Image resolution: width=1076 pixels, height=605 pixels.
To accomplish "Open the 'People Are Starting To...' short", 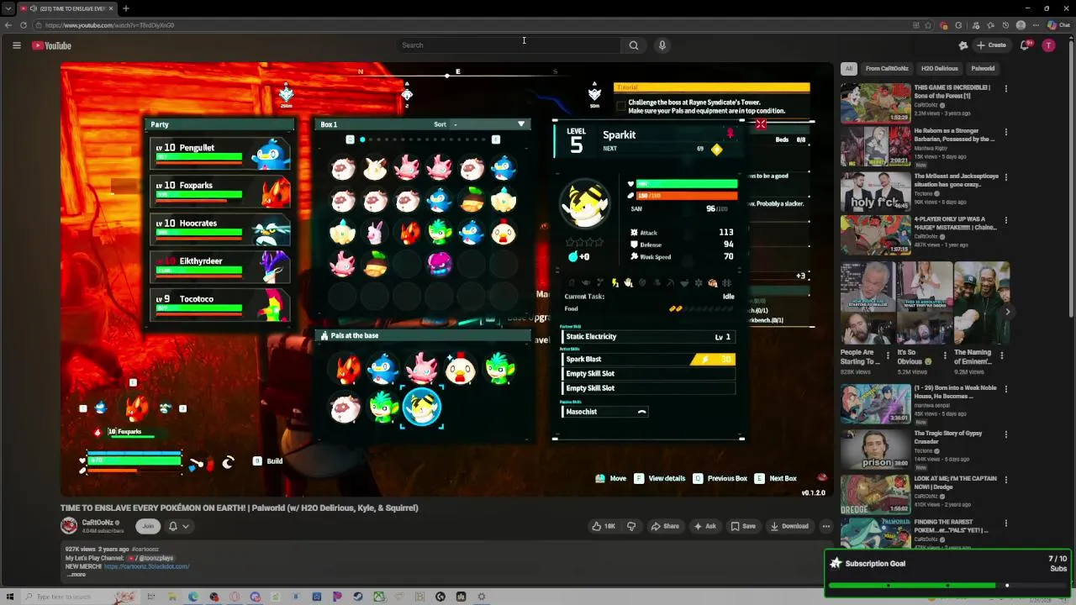I will [868, 302].
